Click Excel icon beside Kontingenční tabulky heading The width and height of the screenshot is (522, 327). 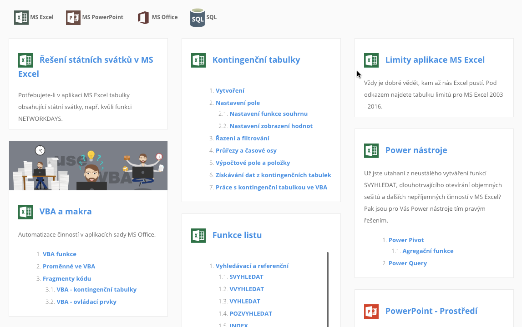pyautogui.click(x=198, y=60)
